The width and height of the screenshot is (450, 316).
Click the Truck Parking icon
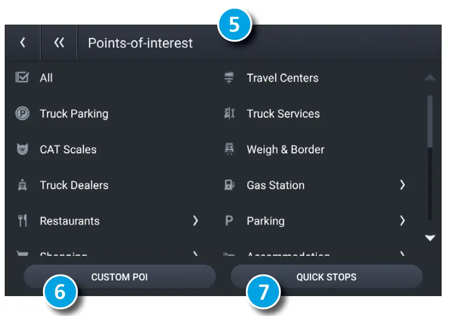coord(22,114)
